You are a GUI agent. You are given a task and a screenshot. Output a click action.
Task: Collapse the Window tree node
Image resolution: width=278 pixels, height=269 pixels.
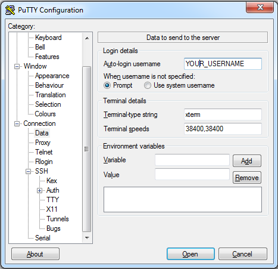(x=17, y=66)
